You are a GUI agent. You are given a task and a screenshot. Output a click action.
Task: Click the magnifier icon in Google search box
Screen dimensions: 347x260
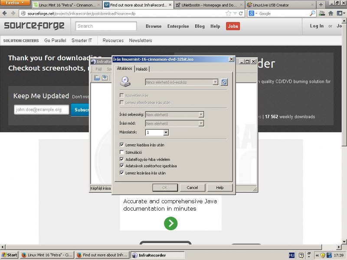click(x=312, y=13)
